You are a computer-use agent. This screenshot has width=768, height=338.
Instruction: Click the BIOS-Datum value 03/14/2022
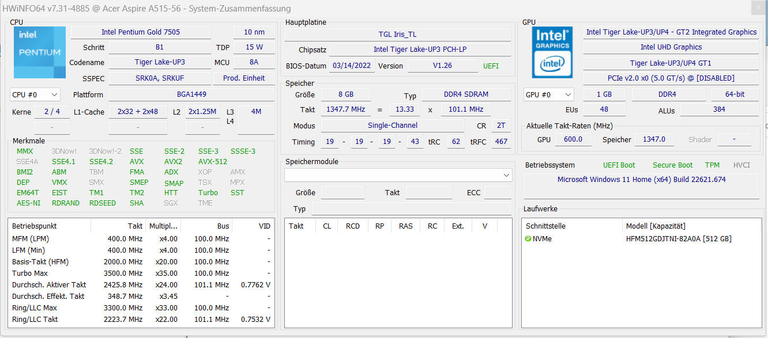[x=352, y=66]
